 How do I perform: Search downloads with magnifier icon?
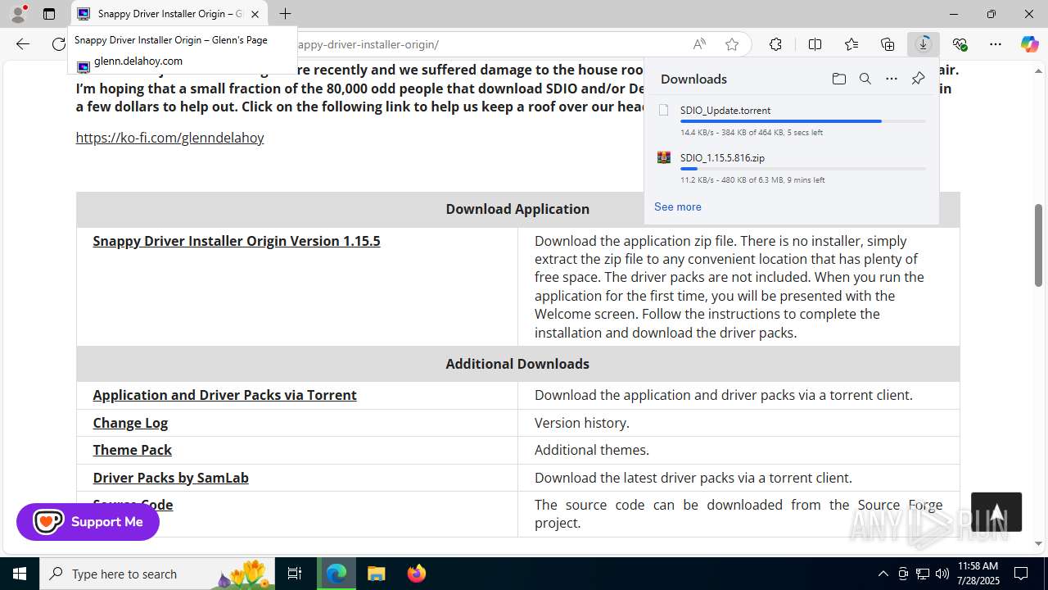click(x=865, y=79)
